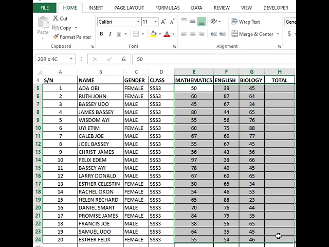This screenshot has width=329, height=247.
Task: Open Alignment settings dialog launcher
Action: coord(279,46)
